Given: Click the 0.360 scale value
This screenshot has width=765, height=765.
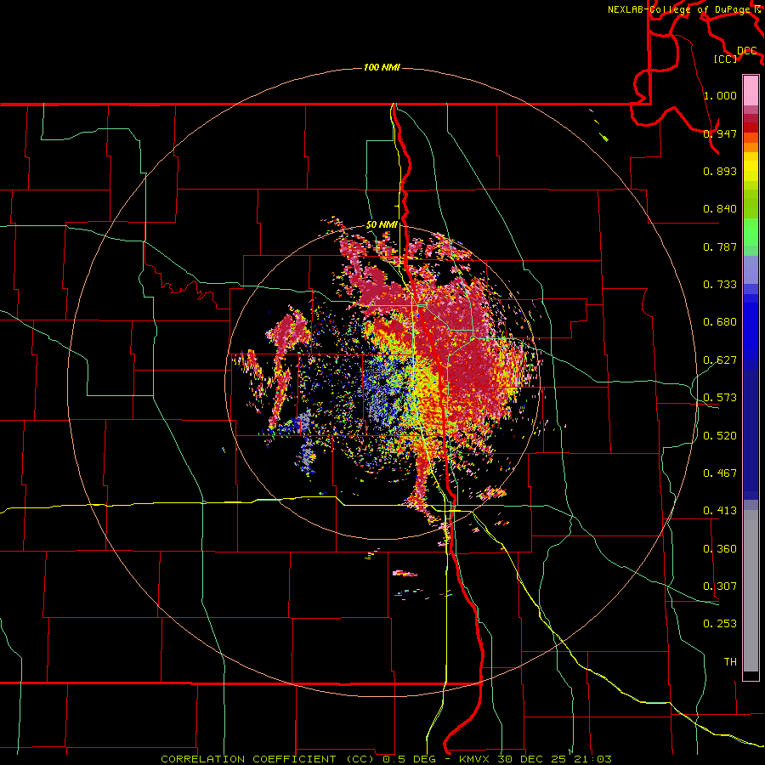Looking at the screenshot, I should 720,549.
